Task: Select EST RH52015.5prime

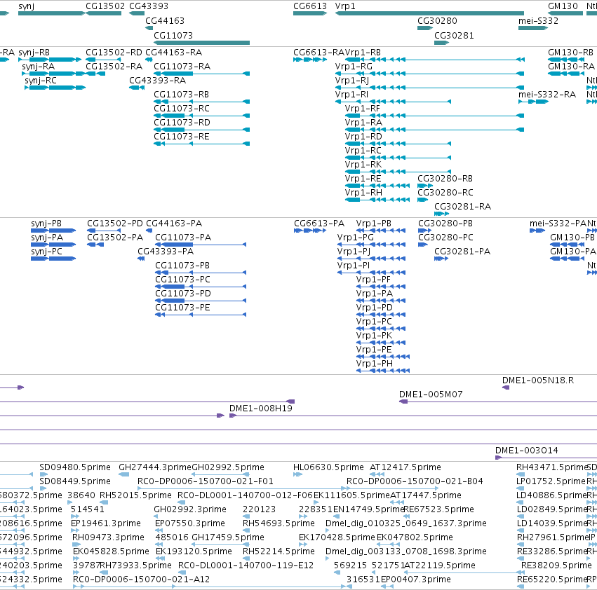Action: [x=135, y=495]
